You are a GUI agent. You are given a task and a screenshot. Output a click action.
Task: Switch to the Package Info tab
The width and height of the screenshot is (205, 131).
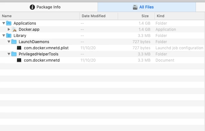pos(49,7)
